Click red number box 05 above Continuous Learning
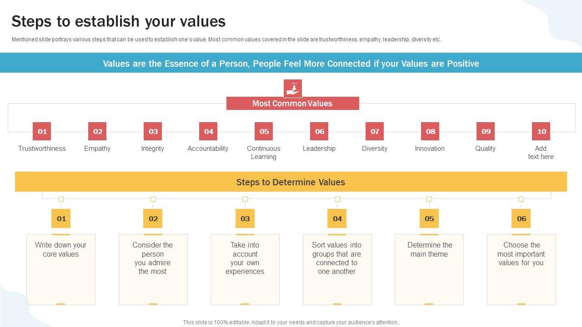 pos(264,131)
